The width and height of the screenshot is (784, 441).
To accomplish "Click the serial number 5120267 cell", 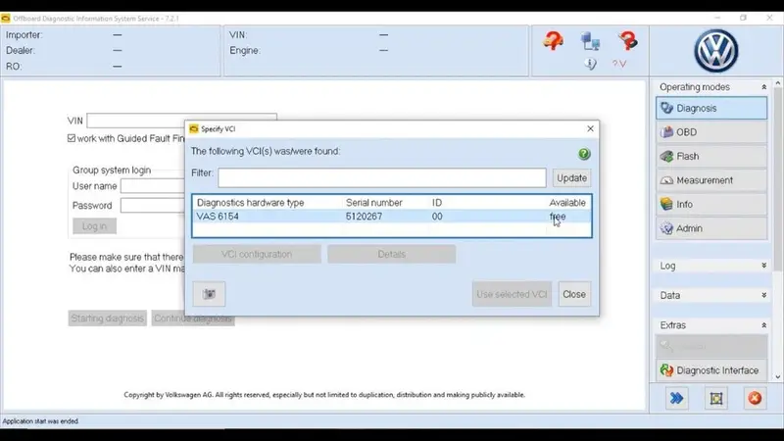I will [x=364, y=217].
